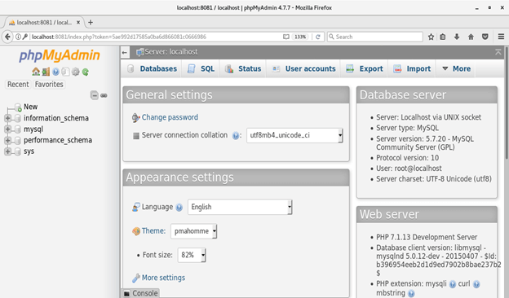The width and height of the screenshot is (509, 298).
Task: Open Firefox downloads arrow icon
Action: tap(457, 37)
